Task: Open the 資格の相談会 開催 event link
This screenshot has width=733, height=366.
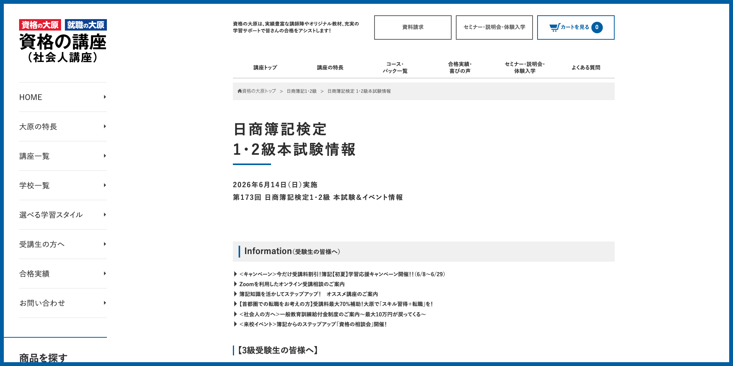Action: 313,324
